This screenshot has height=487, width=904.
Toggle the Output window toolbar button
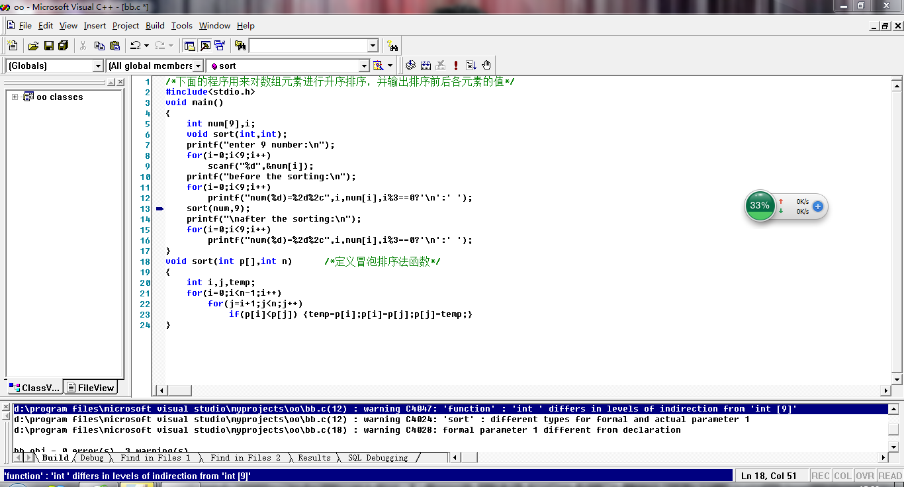pos(204,46)
